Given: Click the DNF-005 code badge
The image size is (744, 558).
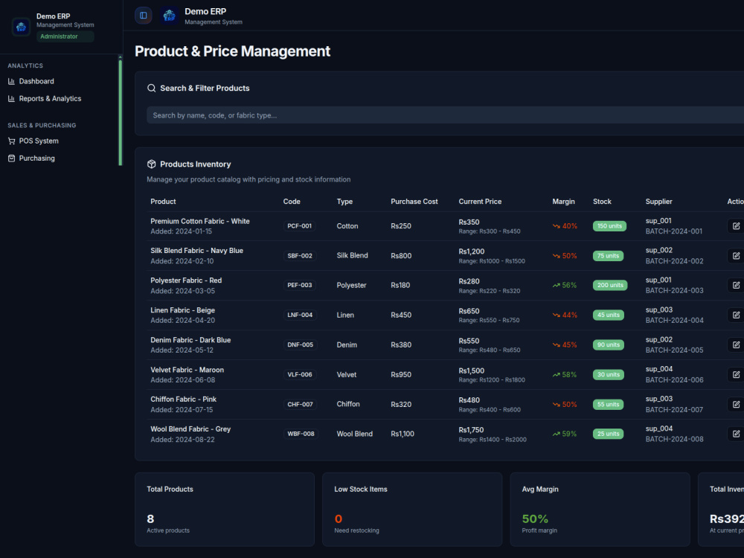Looking at the screenshot, I should (301, 345).
